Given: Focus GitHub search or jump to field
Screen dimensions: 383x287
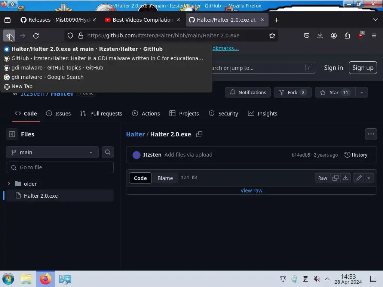Looking at the screenshot, I should [263, 68].
